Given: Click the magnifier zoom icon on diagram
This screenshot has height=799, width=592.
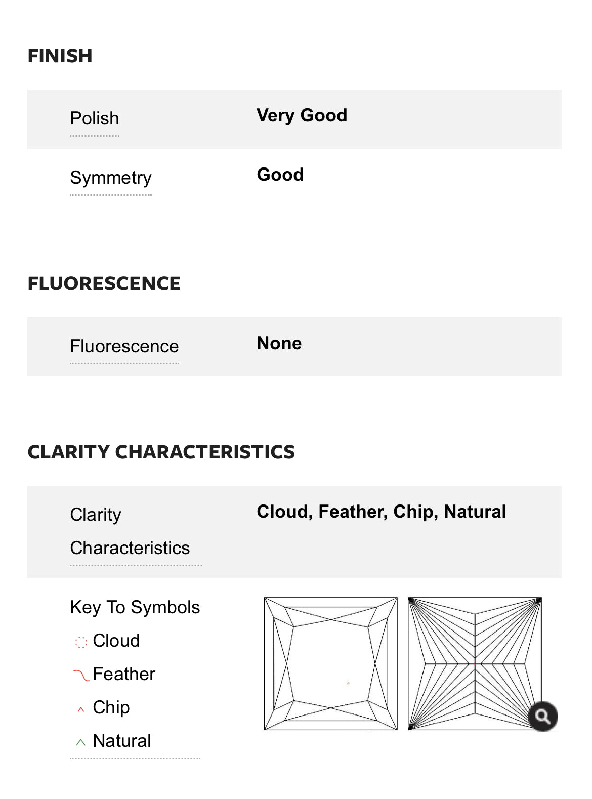Looking at the screenshot, I should point(542,716).
